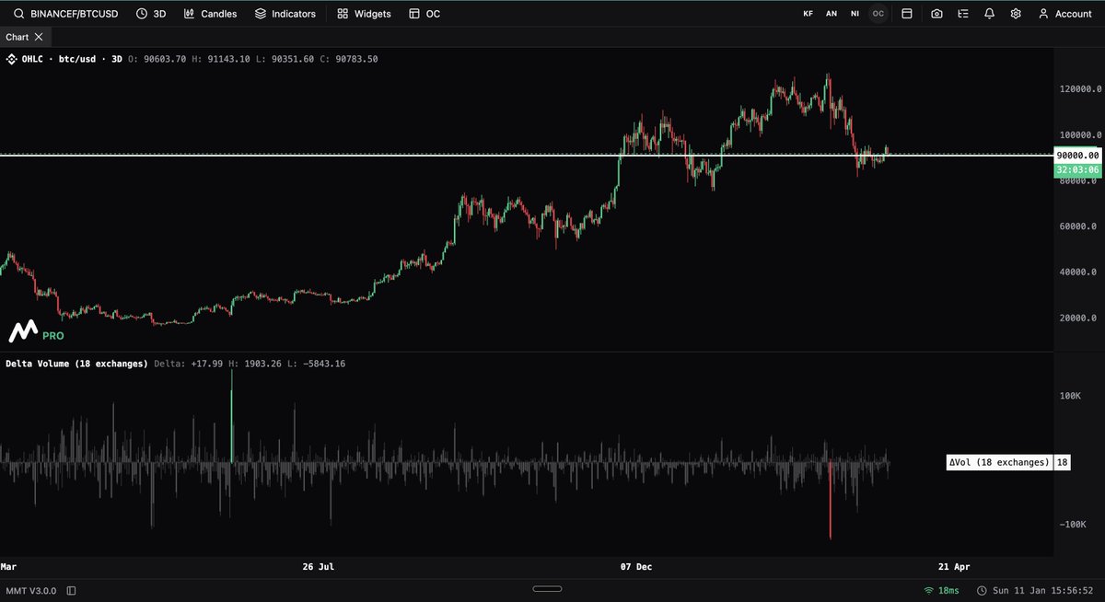Screen dimensions: 1105x602
Task: Open the 3D timeframe selector
Action: 151,14
